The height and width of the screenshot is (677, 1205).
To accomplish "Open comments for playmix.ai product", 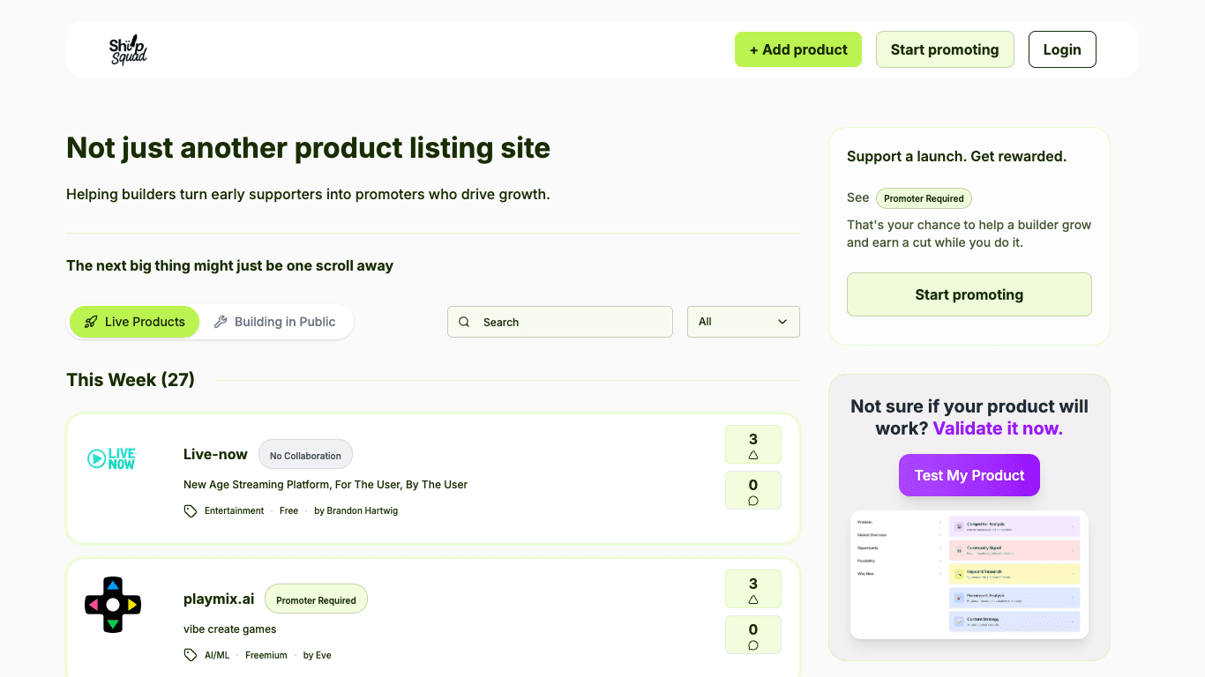I will [752, 635].
